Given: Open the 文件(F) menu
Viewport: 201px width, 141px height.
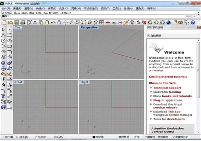Looking at the screenshot, I should [x=6, y=9].
